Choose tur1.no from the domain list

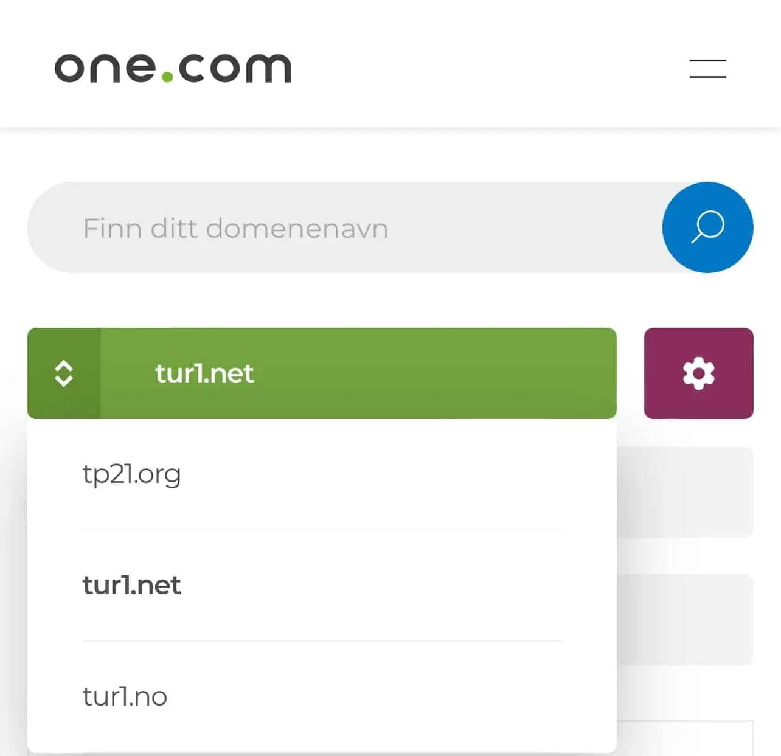[x=125, y=696]
